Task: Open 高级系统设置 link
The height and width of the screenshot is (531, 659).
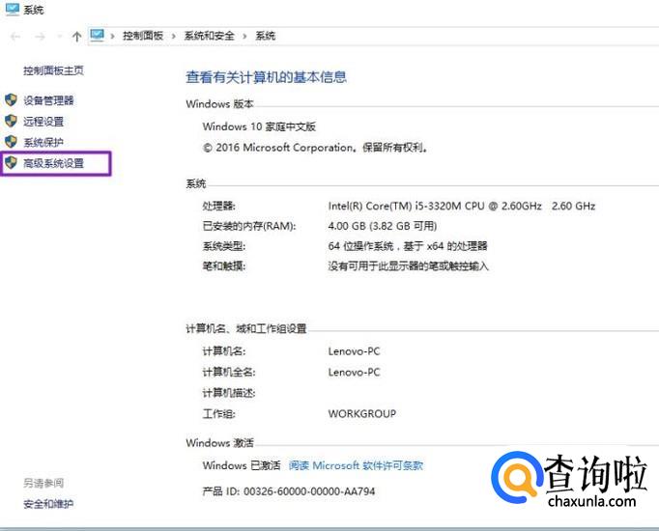Action: [x=53, y=163]
